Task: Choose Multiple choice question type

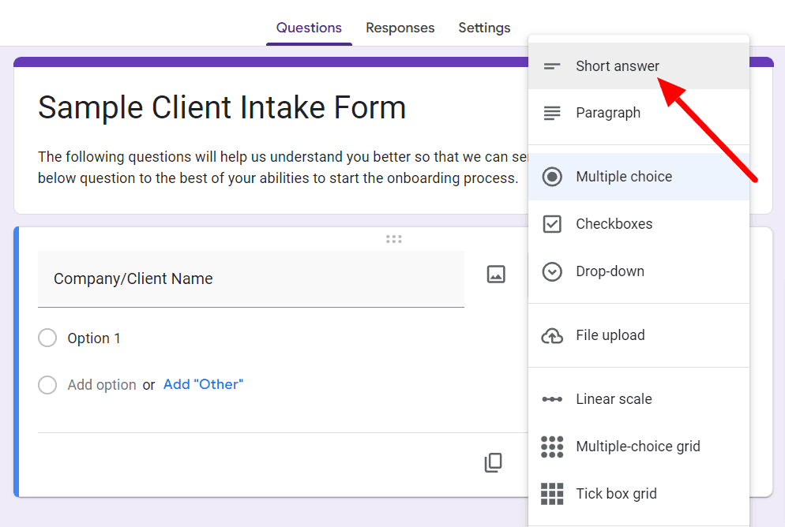Action: coord(639,177)
